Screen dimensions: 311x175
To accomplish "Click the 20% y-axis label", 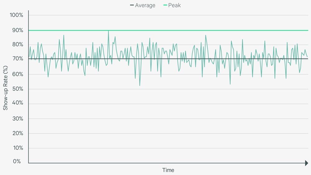I will pos(18,133).
